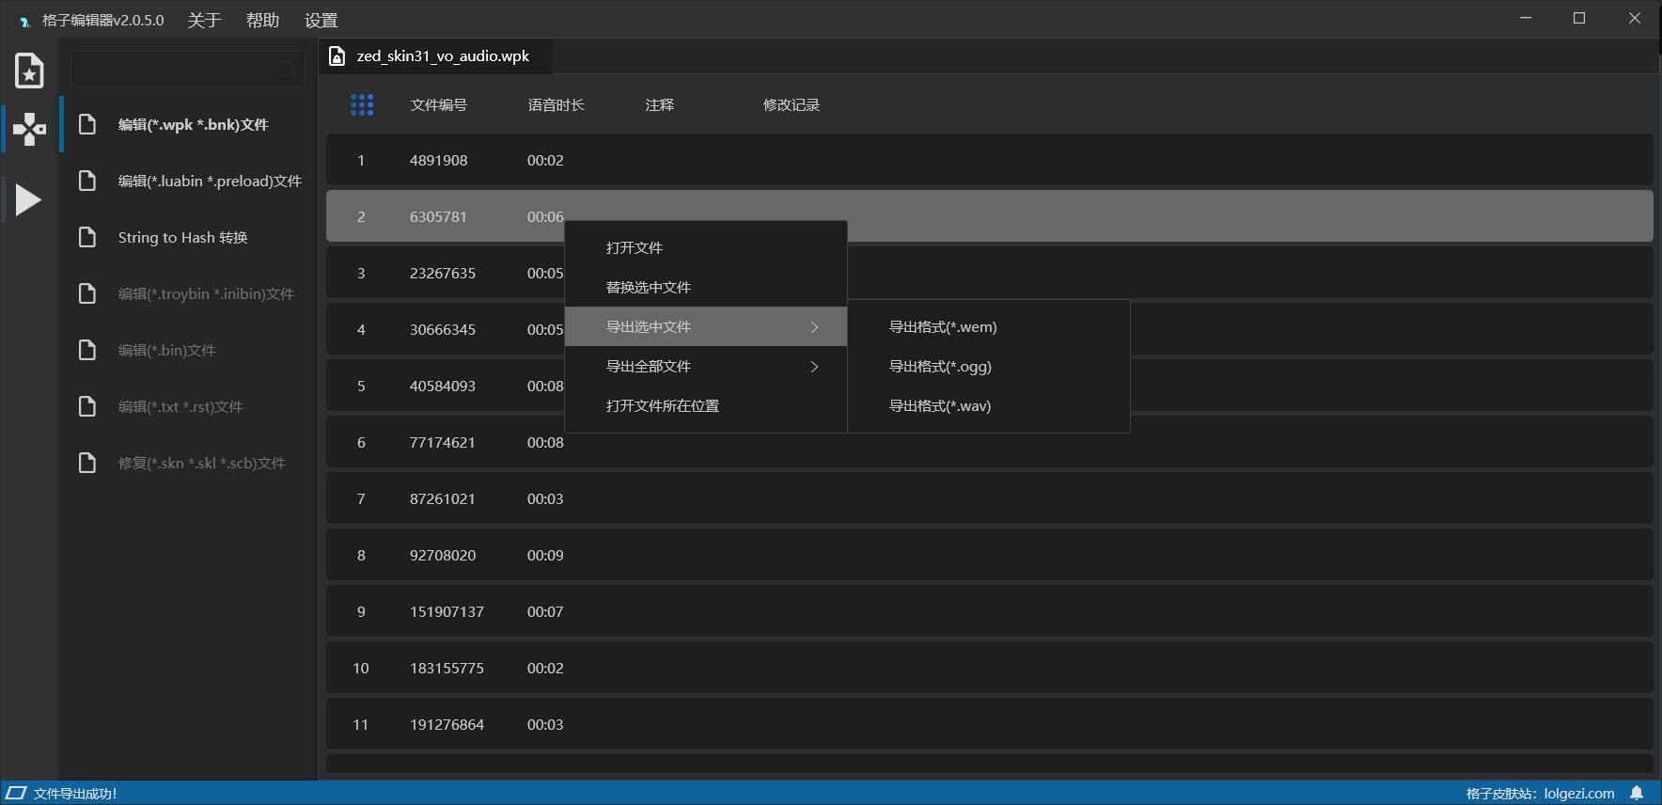
Task: Click the blue grid dots icon
Action: pyautogui.click(x=362, y=104)
